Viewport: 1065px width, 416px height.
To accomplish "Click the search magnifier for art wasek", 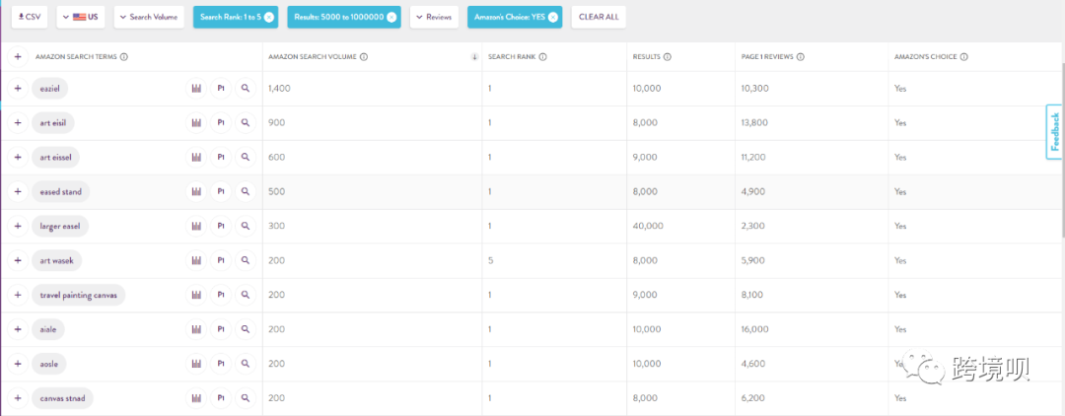I will pyautogui.click(x=246, y=260).
